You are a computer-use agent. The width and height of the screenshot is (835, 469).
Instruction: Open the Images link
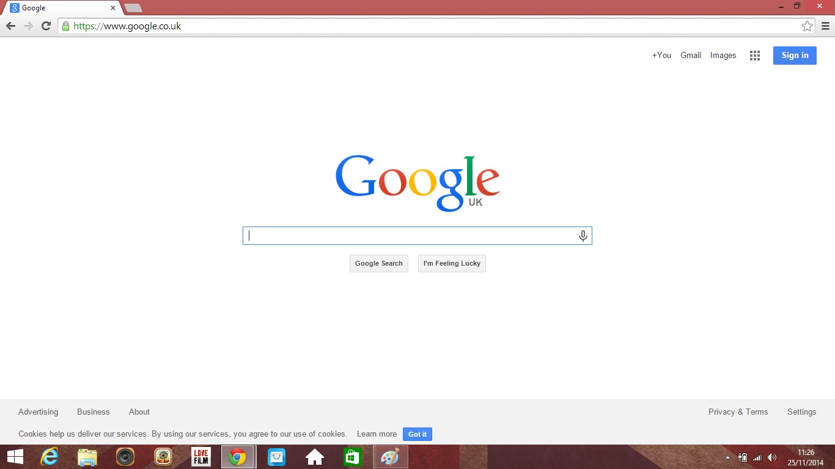pyautogui.click(x=723, y=56)
